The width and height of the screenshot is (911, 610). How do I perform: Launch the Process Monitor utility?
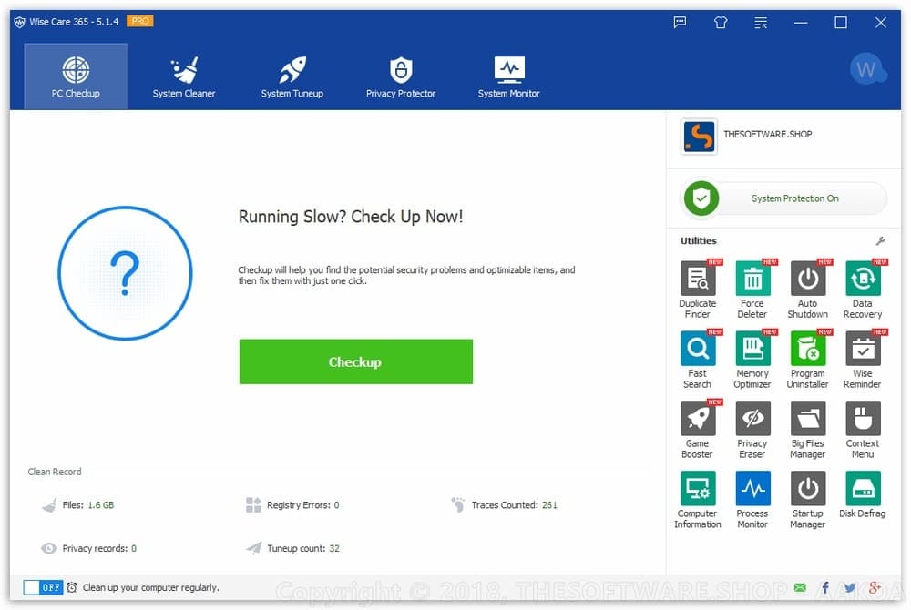click(752, 499)
